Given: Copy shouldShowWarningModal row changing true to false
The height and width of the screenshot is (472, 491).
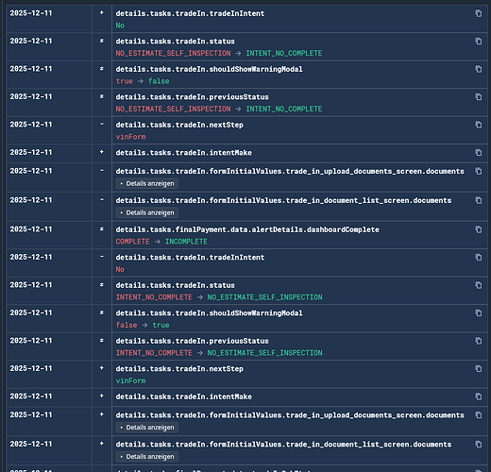Looking at the screenshot, I should point(479,69).
